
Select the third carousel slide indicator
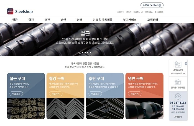pyautogui.click(x=85, y=52)
